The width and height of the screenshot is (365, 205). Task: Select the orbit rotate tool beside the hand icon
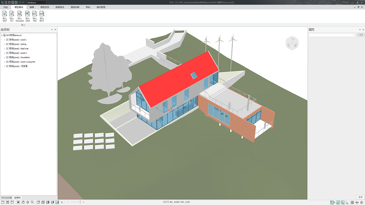[x=27, y=202]
